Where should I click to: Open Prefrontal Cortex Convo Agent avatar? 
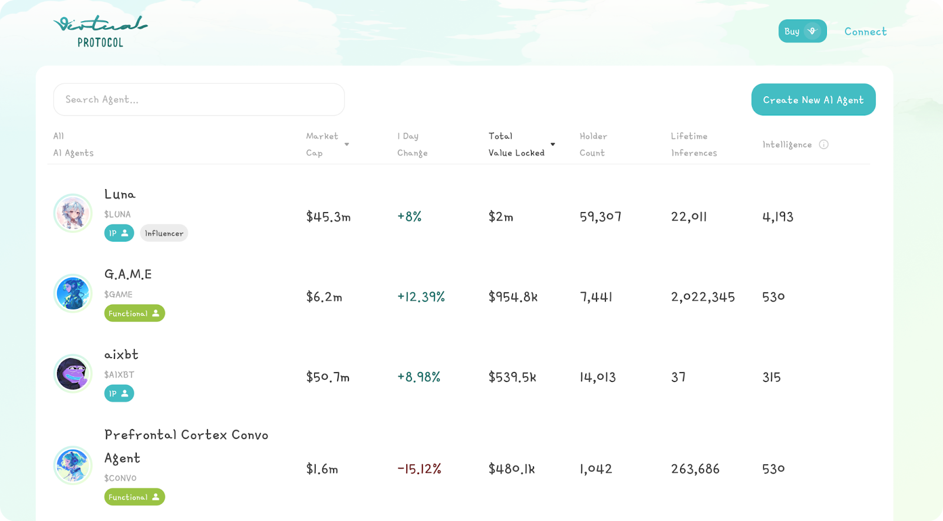(72, 466)
